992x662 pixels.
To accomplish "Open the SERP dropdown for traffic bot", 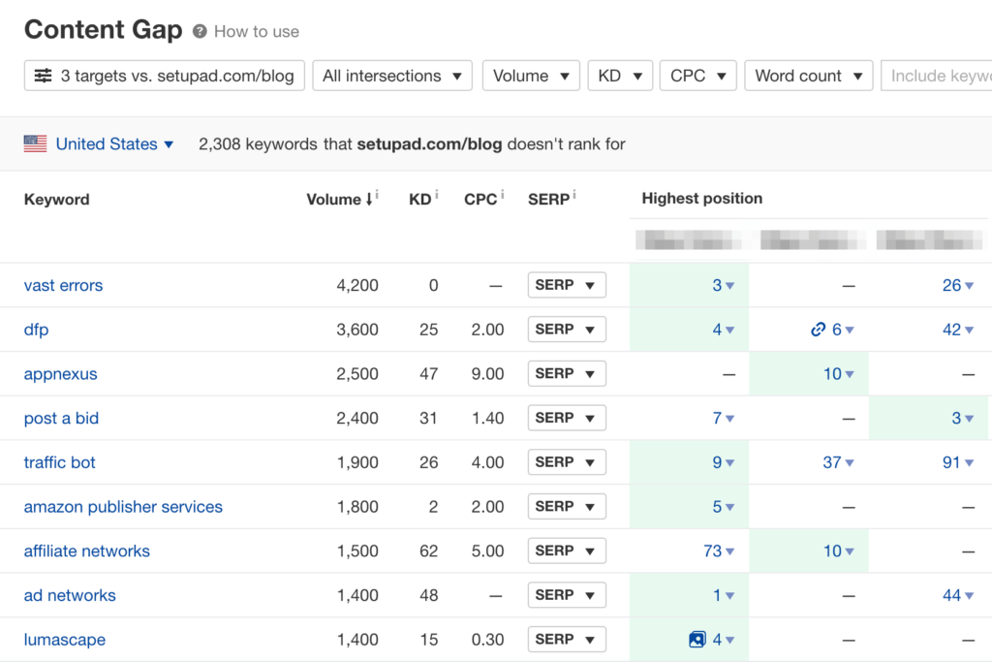I will 567,462.
